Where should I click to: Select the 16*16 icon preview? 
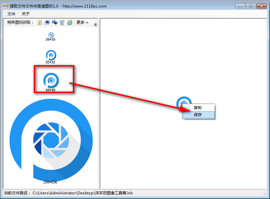[x=50, y=35]
